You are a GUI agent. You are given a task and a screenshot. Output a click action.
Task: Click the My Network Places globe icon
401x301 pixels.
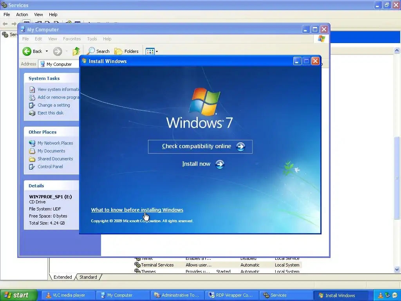pos(32,143)
